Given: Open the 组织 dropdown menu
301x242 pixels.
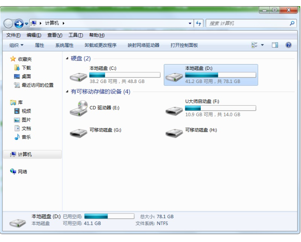Looking at the screenshot, I should coord(16,45).
